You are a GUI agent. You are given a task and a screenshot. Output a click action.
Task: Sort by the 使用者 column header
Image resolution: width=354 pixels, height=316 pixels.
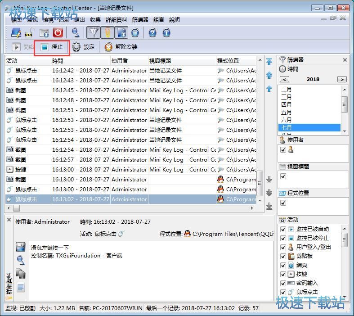[x=129, y=61]
